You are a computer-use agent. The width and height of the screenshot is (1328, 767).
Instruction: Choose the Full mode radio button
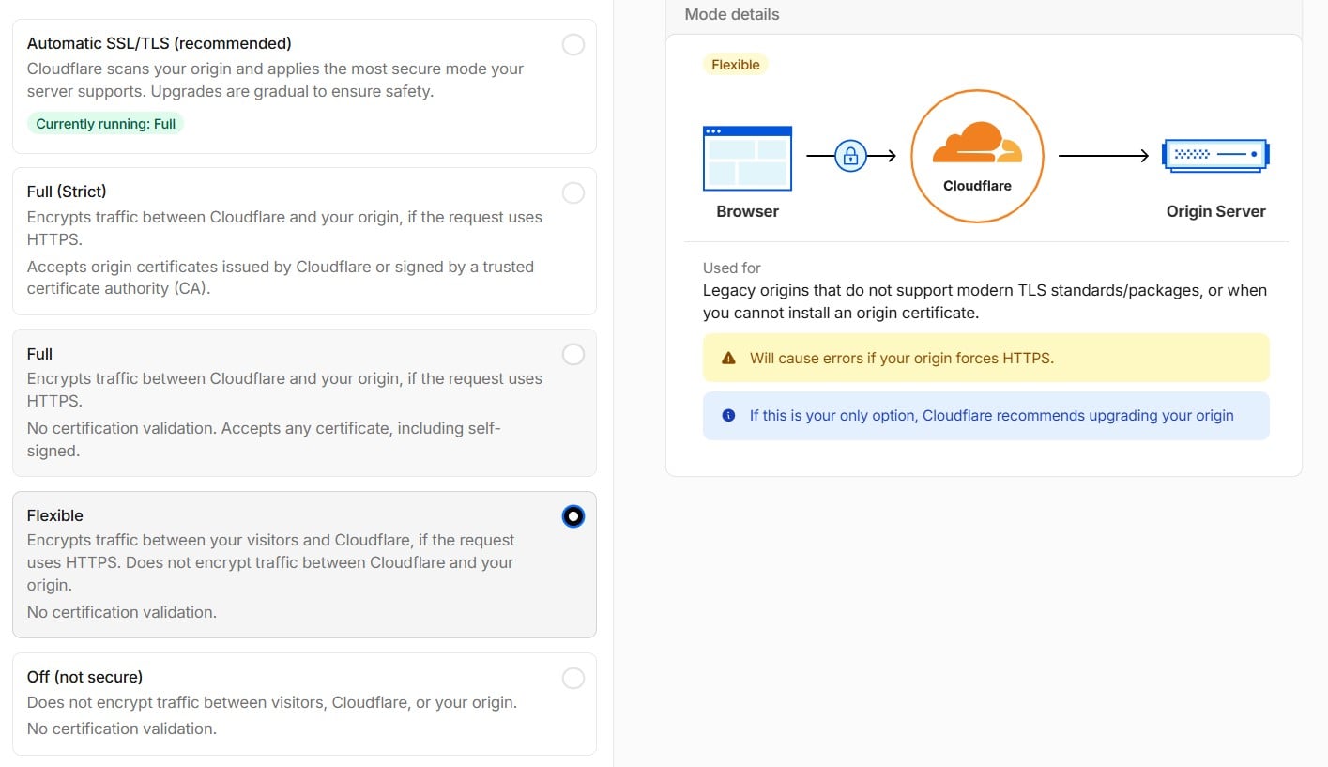[572, 354]
